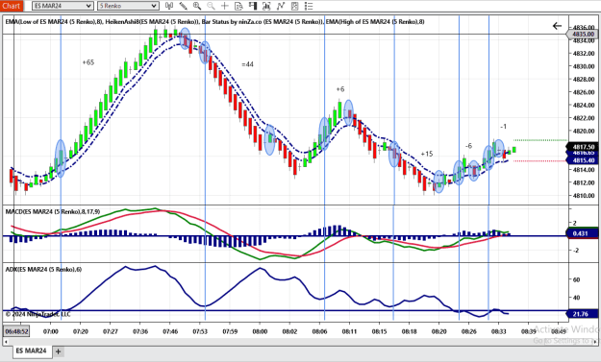Click the +15 annotation text
601x362 pixels.
[x=427, y=154]
